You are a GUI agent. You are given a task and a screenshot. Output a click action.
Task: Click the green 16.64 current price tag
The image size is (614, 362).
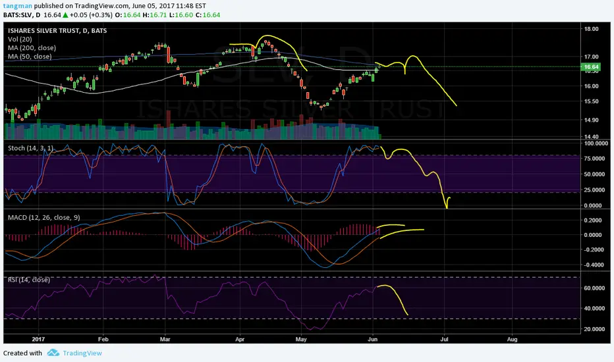point(591,67)
